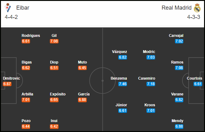Click on player name Rodrigues
Viewport: 205px width, 132px height.
click(31, 36)
